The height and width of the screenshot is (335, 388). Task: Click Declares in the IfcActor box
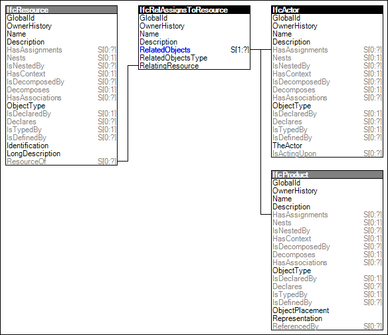pyautogui.click(x=287, y=122)
